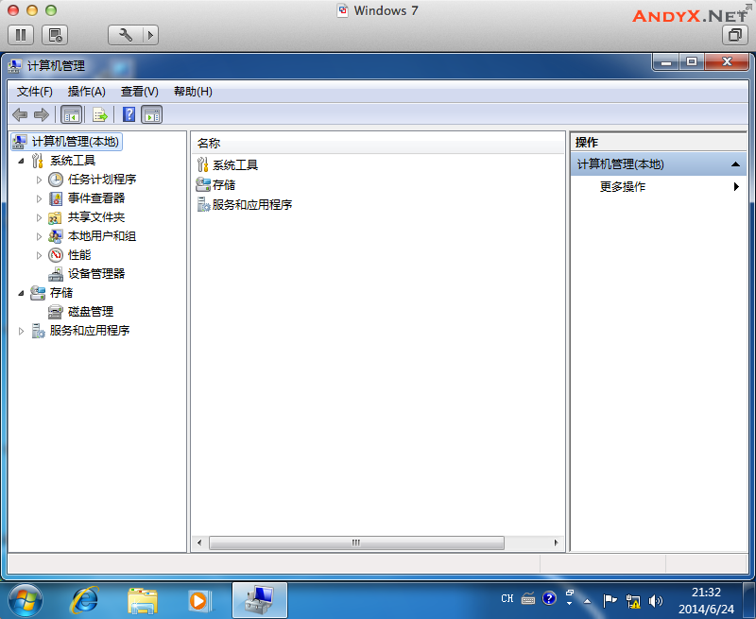The width and height of the screenshot is (756, 619).
Task: Open the 操作(A) menu
Action: 86,92
